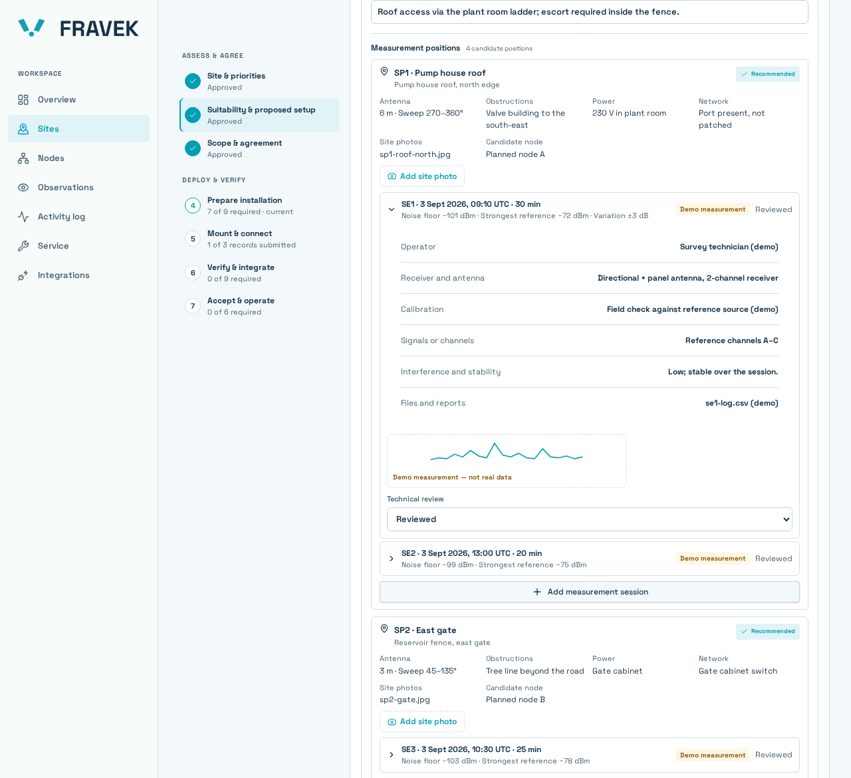Click Reference channels A–C value
The height and width of the screenshot is (778, 851).
pos(732,340)
